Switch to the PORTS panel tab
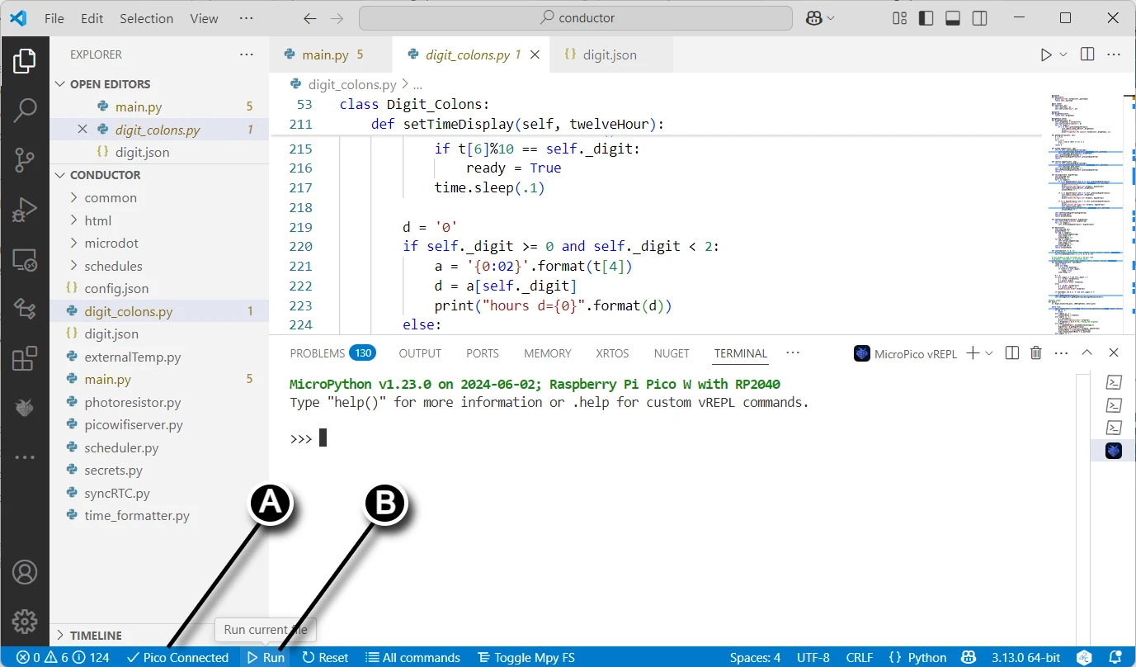Viewport: 1136px width, 667px height. [x=483, y=353]
